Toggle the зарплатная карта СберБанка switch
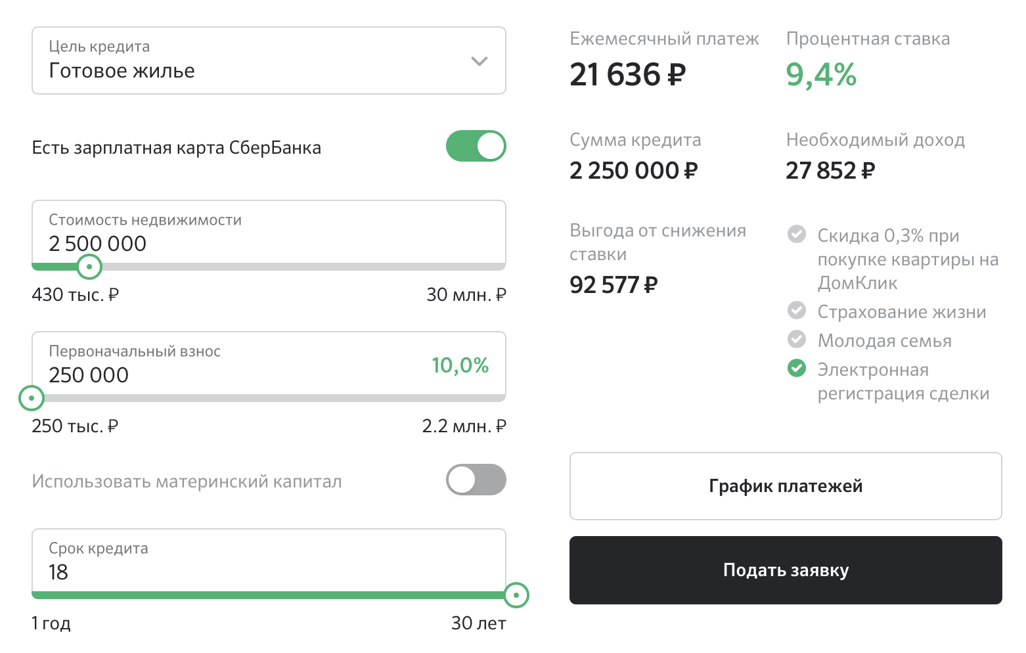Image resolution: width=1026 pixels, height=653 pixels. click(x=476, y=146)
